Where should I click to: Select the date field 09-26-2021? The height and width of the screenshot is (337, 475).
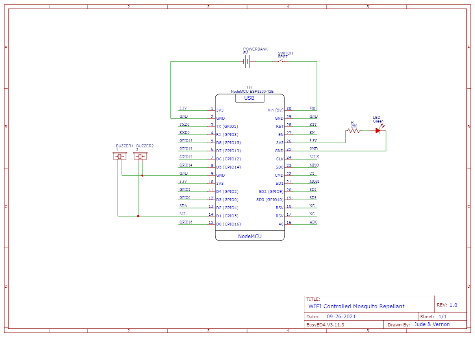(341, 317)
